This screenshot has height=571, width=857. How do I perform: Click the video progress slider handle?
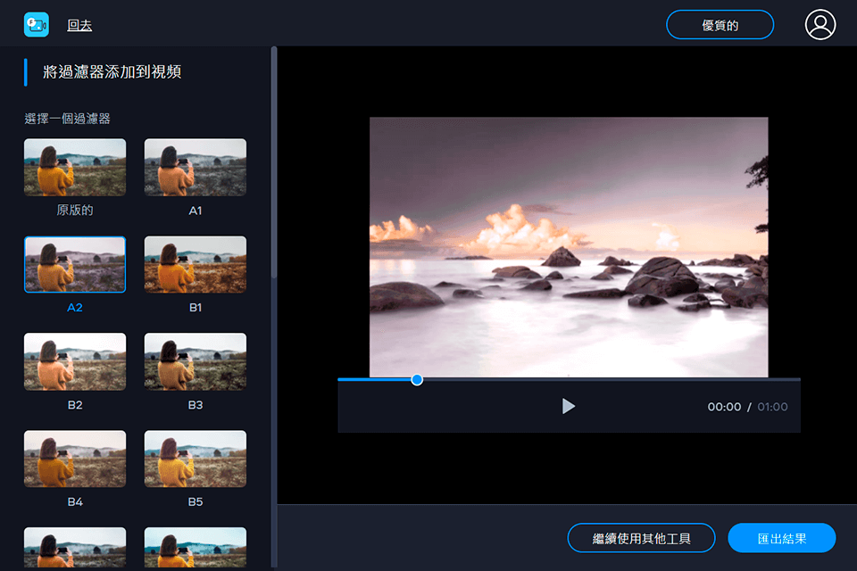(x=417, y=379)
